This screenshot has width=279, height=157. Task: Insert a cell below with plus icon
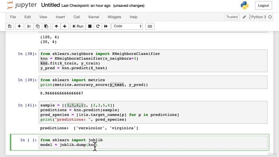[x=19, y=26]
